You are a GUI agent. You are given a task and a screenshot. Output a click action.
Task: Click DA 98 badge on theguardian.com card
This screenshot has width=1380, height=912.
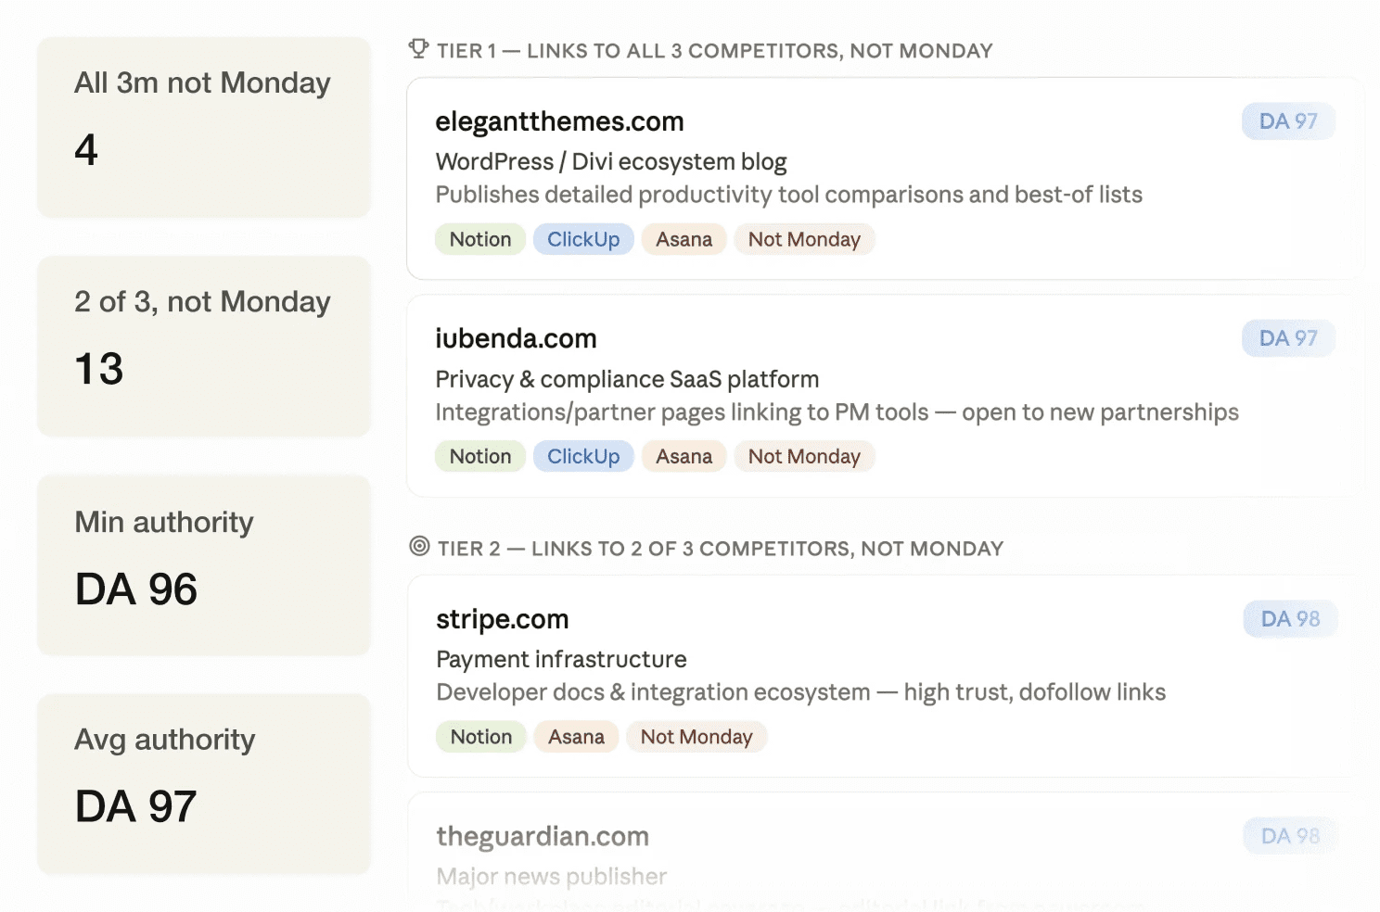[1290, 836]
